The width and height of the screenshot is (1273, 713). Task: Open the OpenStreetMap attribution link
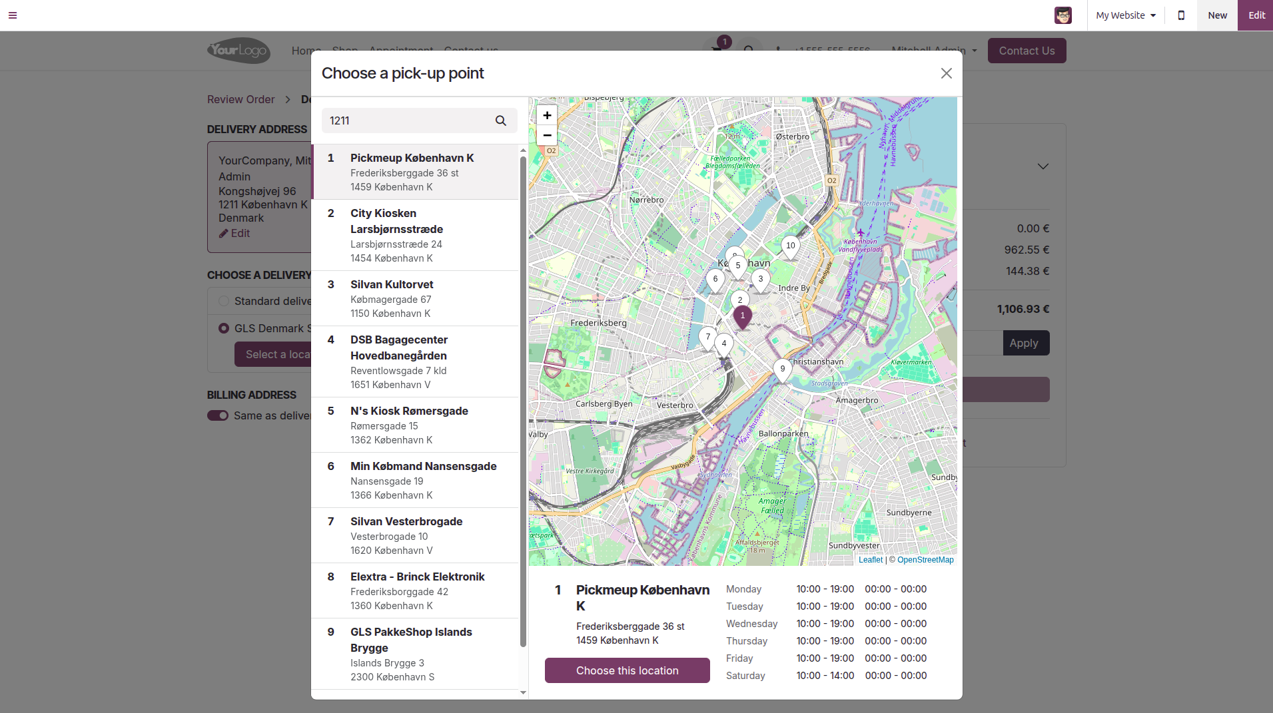point(925,560)
